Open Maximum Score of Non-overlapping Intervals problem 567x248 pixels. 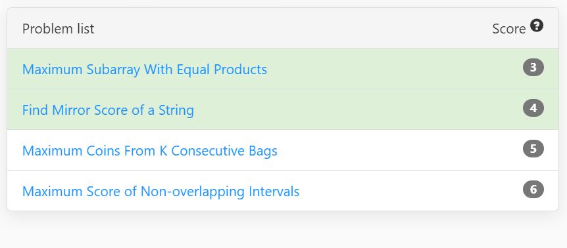pyautogui.click(x=161, y=192)
